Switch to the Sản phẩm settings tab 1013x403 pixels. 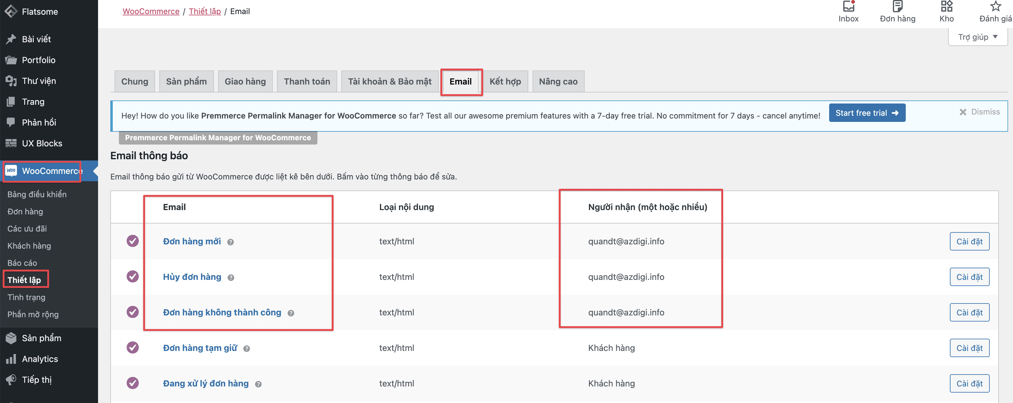[x=186, y=81]
